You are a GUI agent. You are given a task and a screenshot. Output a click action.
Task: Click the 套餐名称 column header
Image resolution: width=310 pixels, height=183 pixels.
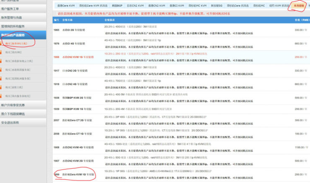pos(67,20)
